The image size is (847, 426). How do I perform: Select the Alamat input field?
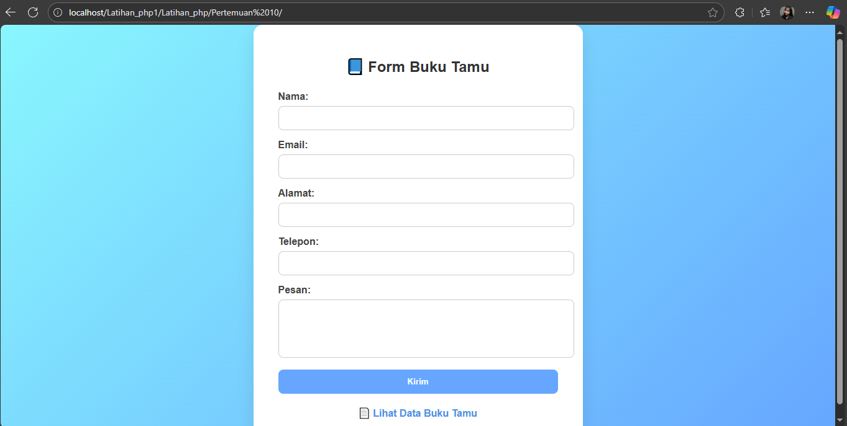(426, 215)
